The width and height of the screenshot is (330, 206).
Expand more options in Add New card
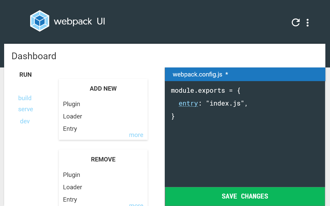(136, 135)
